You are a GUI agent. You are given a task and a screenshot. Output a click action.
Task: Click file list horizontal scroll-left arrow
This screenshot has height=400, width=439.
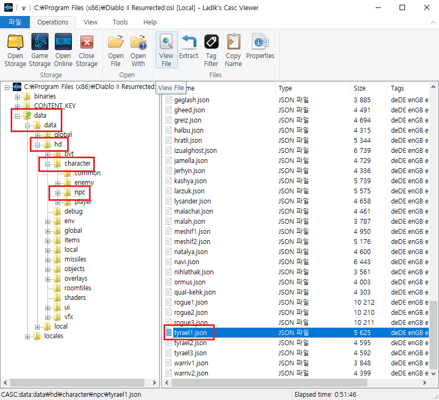coord(167,382)
